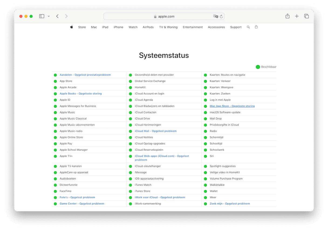The image size is (328, 230).
Task: Click the iCloud Reservekopieën entry
Action: pos(149,150)
